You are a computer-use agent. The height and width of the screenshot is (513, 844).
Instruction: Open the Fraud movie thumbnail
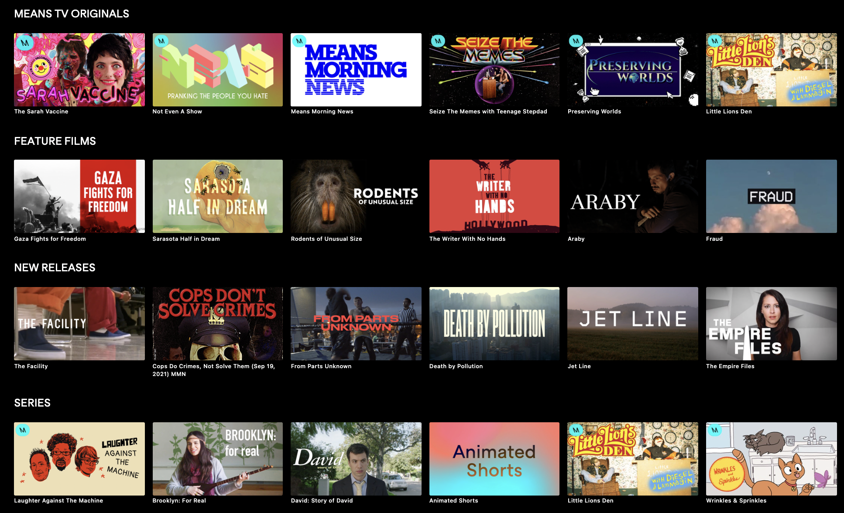771,196
